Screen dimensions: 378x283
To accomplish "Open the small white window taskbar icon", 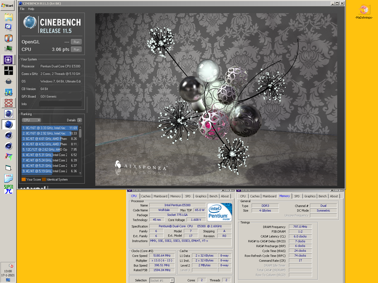I will click(8, 168).
